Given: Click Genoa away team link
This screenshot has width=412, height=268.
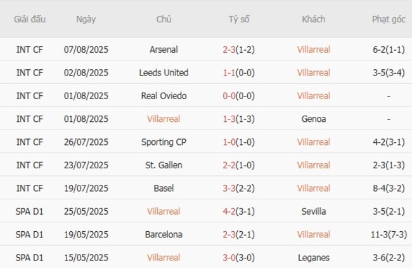Looking at the screenshot, I should 313,119.
